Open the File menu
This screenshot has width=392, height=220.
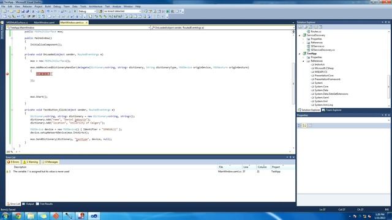pos(3,7)
